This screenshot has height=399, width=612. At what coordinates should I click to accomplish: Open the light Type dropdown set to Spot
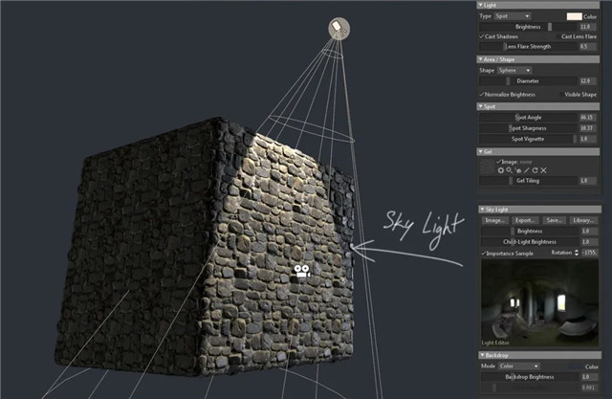click(x=514, y=16)
